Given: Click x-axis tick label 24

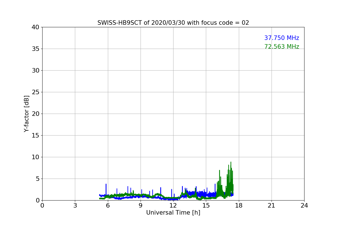Looking at the screenshot, I should [304, 206].
